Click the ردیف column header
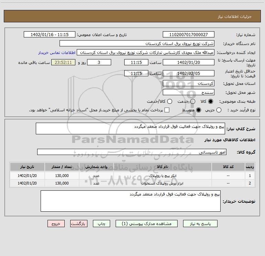This screenshot has height=256, width=265. pos(250,167)
